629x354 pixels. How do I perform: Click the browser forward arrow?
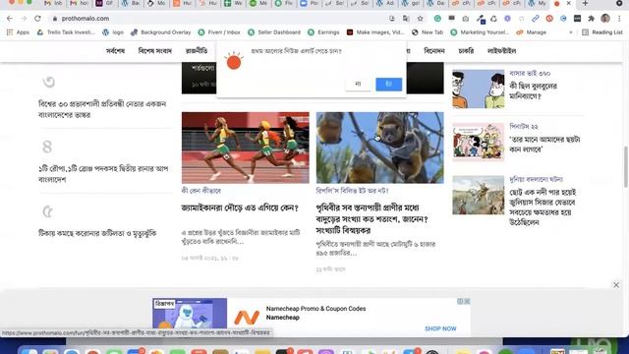point(24,19)
